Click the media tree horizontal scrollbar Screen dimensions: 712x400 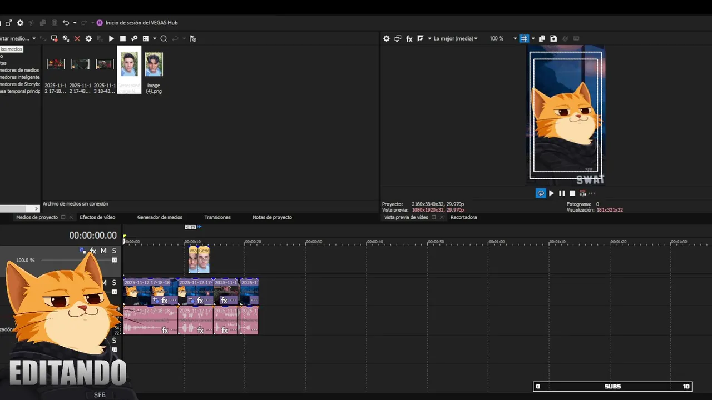(19, 209)
